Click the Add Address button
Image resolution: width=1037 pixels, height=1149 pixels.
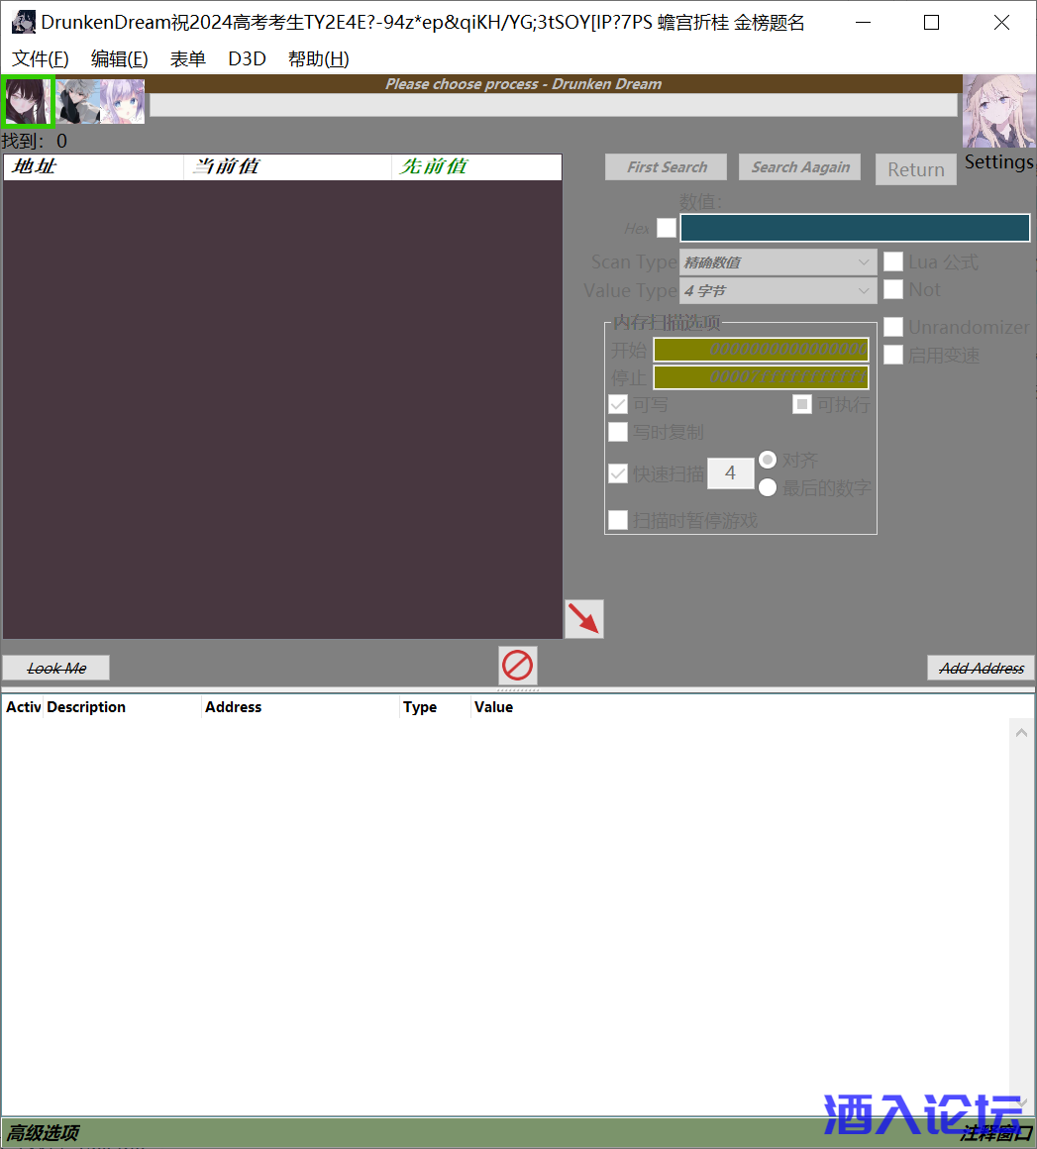pos(981,669)
